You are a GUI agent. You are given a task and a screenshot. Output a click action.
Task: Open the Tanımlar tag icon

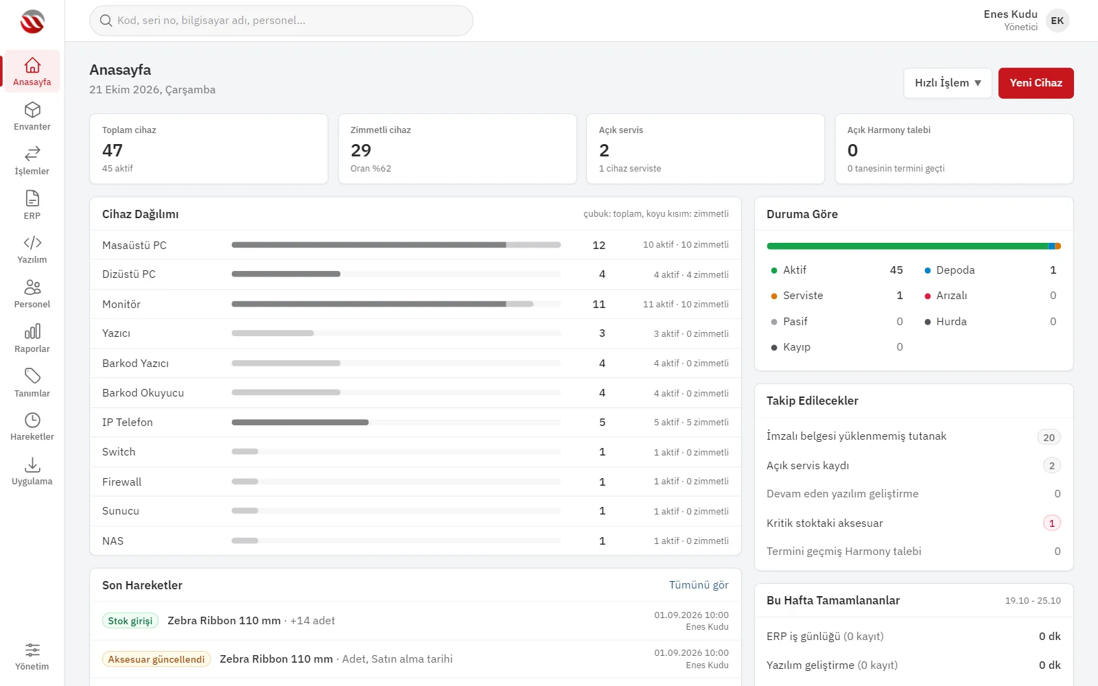[x=32, y=376]
